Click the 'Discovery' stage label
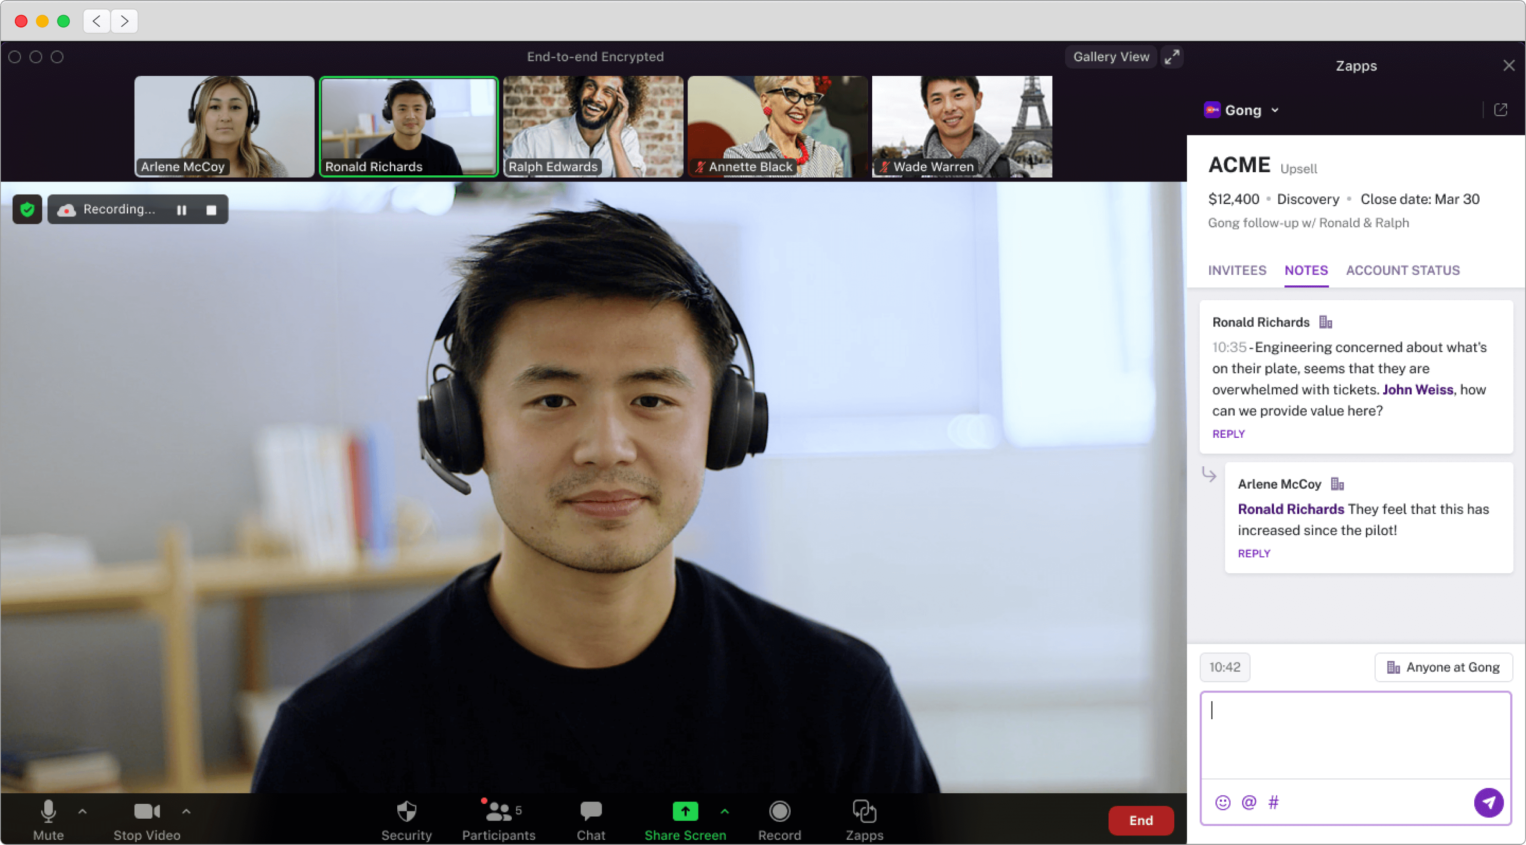 coord(1308,199)
